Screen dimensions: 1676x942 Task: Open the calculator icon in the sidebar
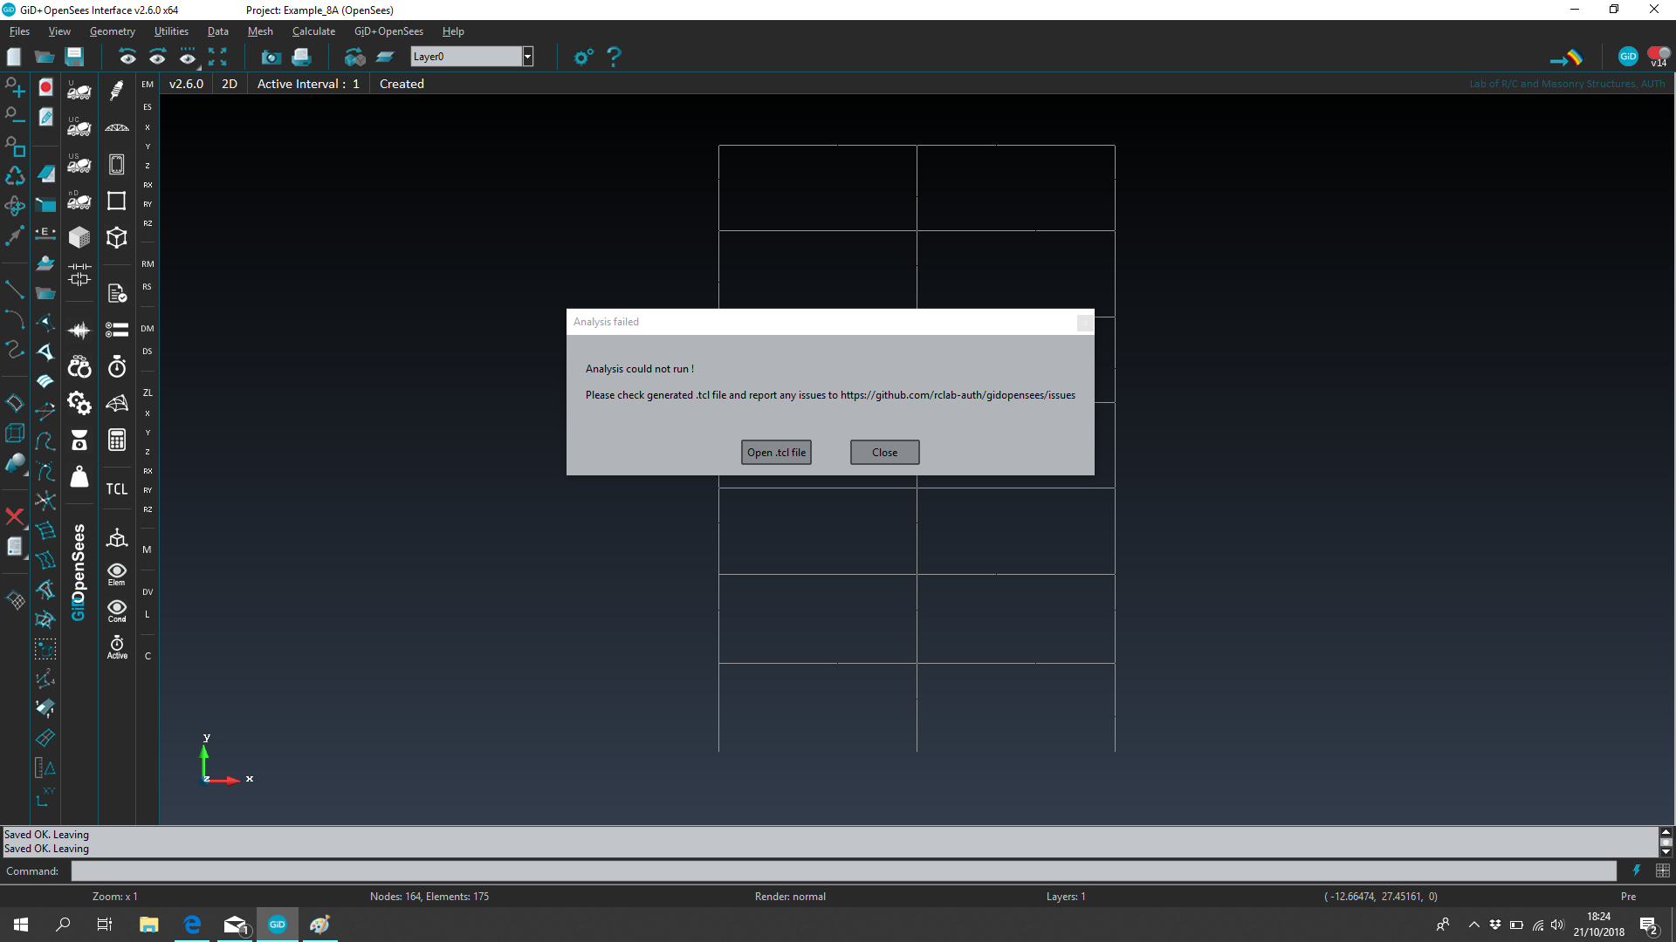tap(116, 440)
